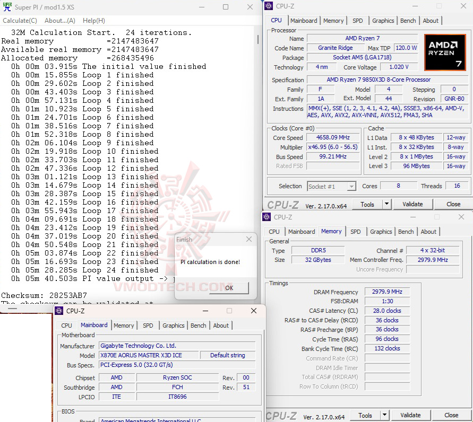Image resolution: width=473 pixels, height=422 pixels.
Task: Switch to CPU tab in Memory CPU-Z window
Action: [274, 232]
